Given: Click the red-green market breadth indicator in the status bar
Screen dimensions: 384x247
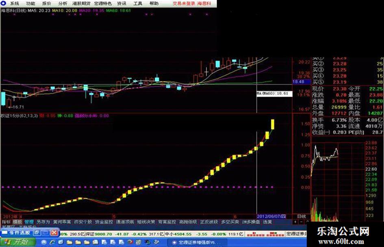Looking at the screenshot, I should pyautogui.click(x=265, y=234).
